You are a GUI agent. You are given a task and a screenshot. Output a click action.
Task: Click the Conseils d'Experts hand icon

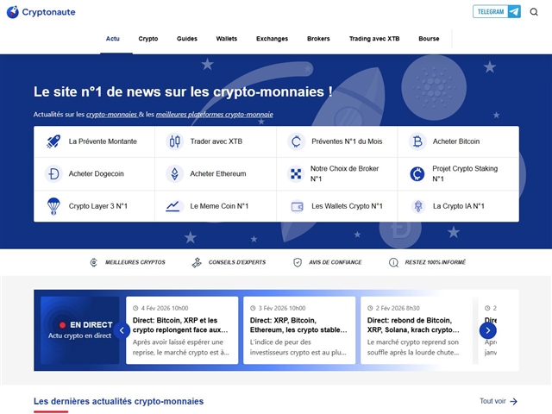197,262
